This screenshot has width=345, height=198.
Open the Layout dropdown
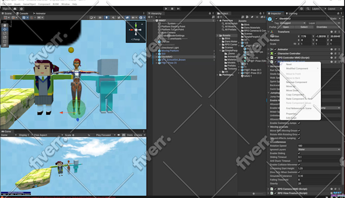tap(334, 9)
